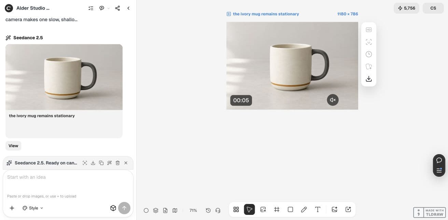Select the pointer select tool
448x220 pixels.
pos(249,209)
